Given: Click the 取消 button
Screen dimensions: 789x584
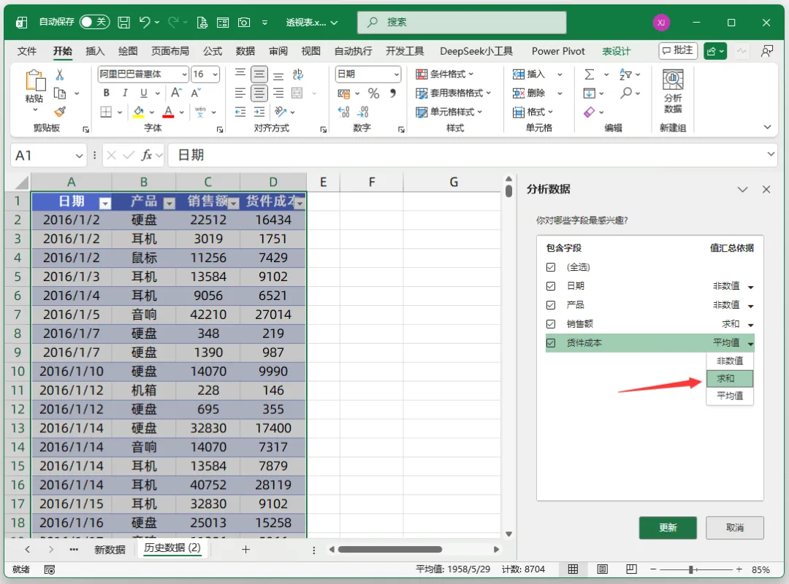Looking at the screenshot, I should point(735,528).
